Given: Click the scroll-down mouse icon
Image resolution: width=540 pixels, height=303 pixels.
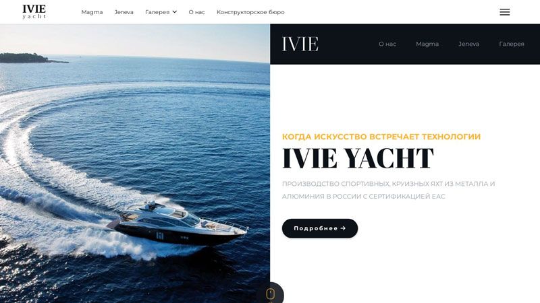Looking at the screenshot, I should [x=271, y=294].
